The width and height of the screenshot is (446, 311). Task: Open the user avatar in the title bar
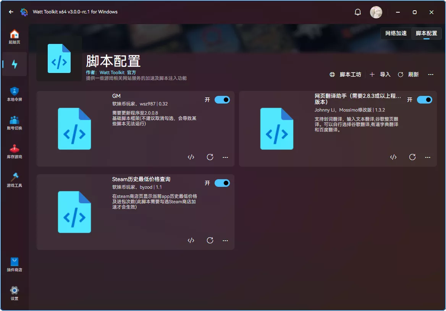tap(376, 12)
